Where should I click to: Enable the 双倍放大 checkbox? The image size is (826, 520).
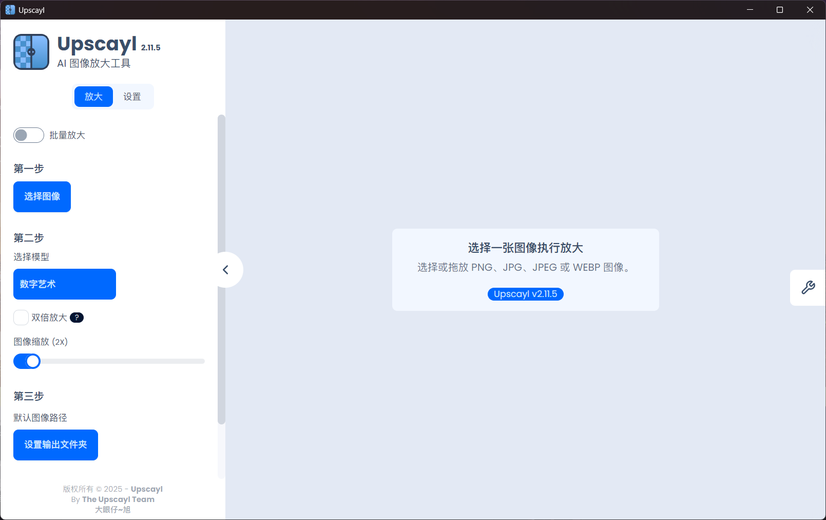[x=21, y=318]
